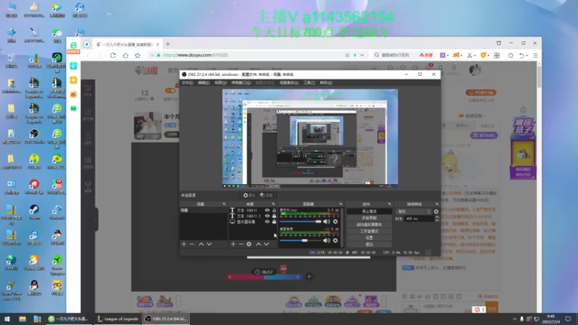Open the 编辑(E) menu in OBS
Screen dimensions: 578x325
[x=204, y=82]
